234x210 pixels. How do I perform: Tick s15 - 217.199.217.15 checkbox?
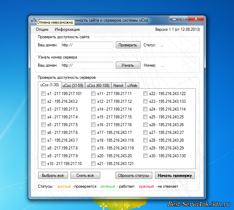[93, 117]
